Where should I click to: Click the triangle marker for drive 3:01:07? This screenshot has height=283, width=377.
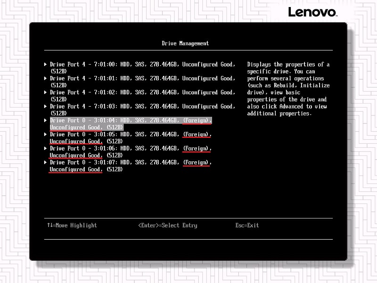[x=46, y=162]
